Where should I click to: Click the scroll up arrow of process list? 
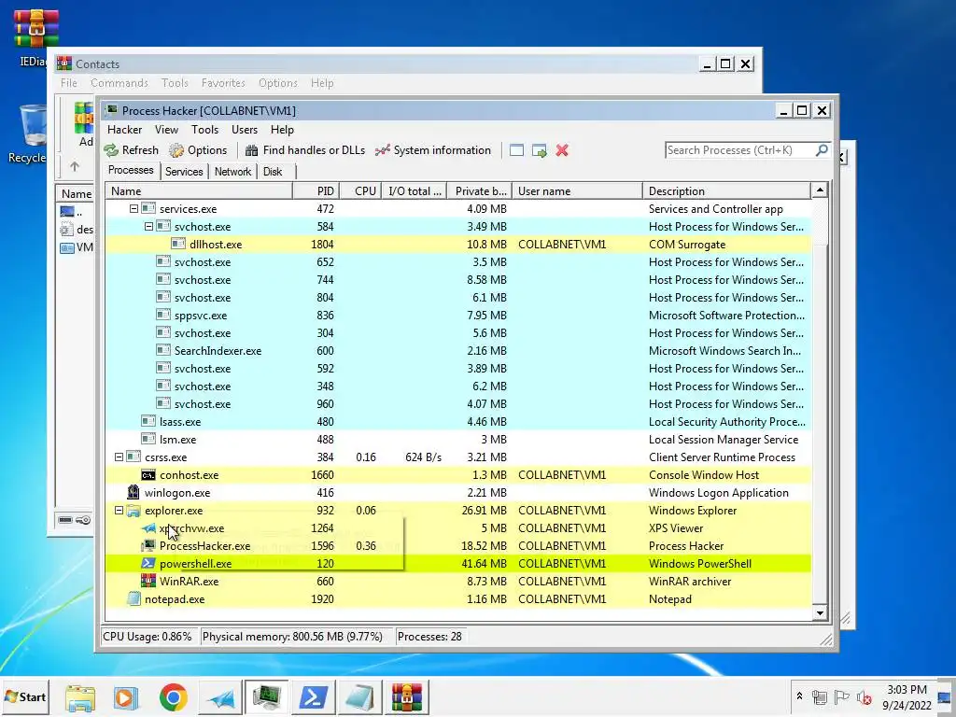coord(820,190)
